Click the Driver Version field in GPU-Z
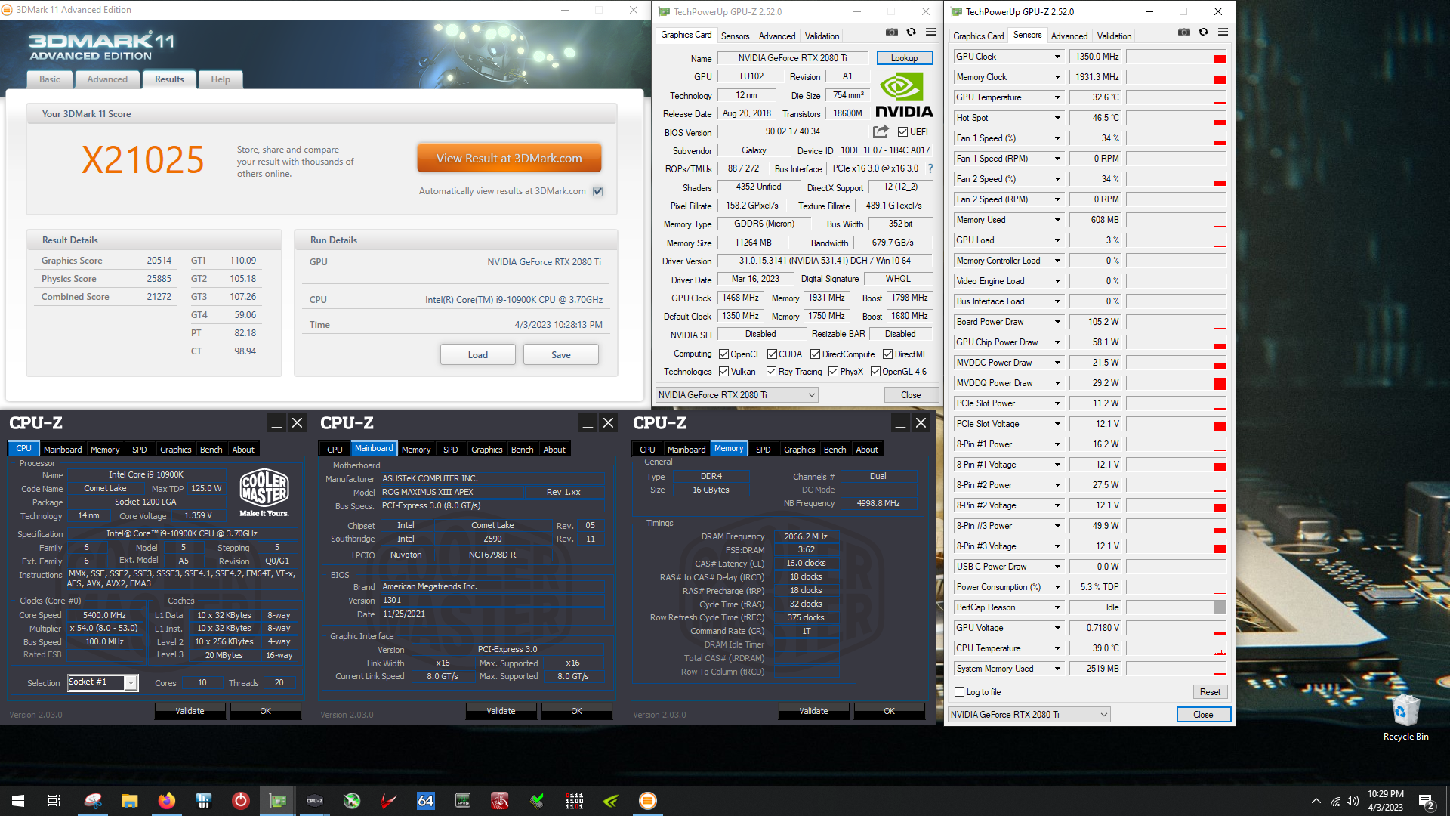 825,261
